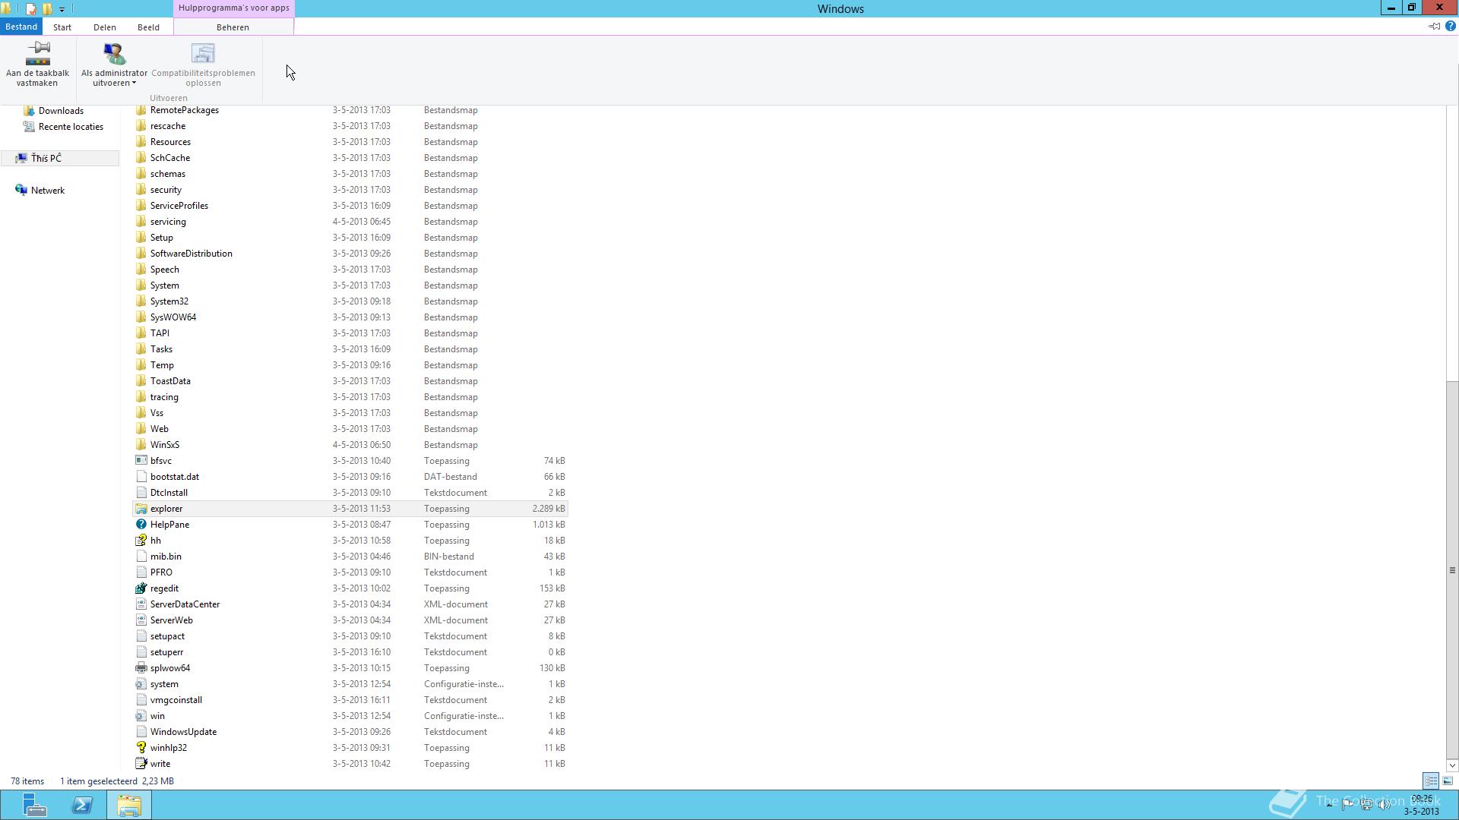Select the PFRO text document
The image size is (1459, 820).
coord(350,572)
